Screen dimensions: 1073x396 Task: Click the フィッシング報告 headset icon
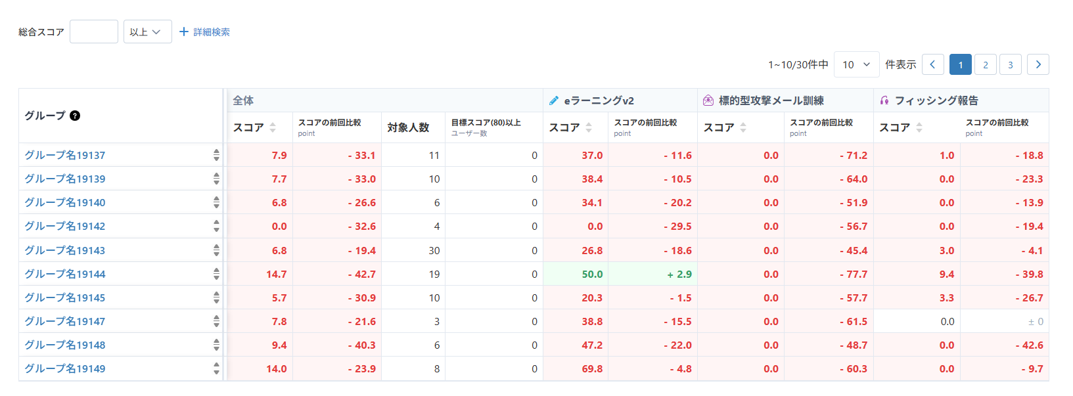click(884, 100)
